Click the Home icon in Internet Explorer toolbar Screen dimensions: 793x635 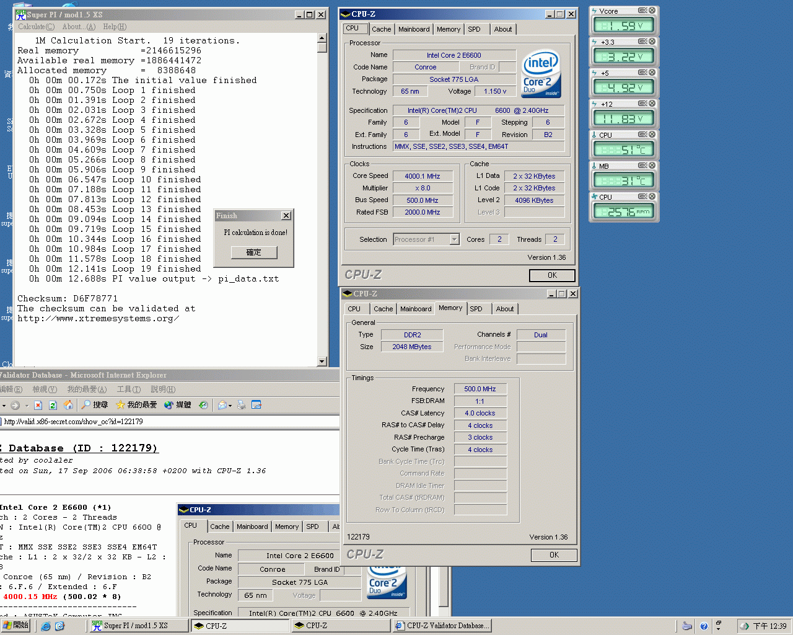[68, 405]
